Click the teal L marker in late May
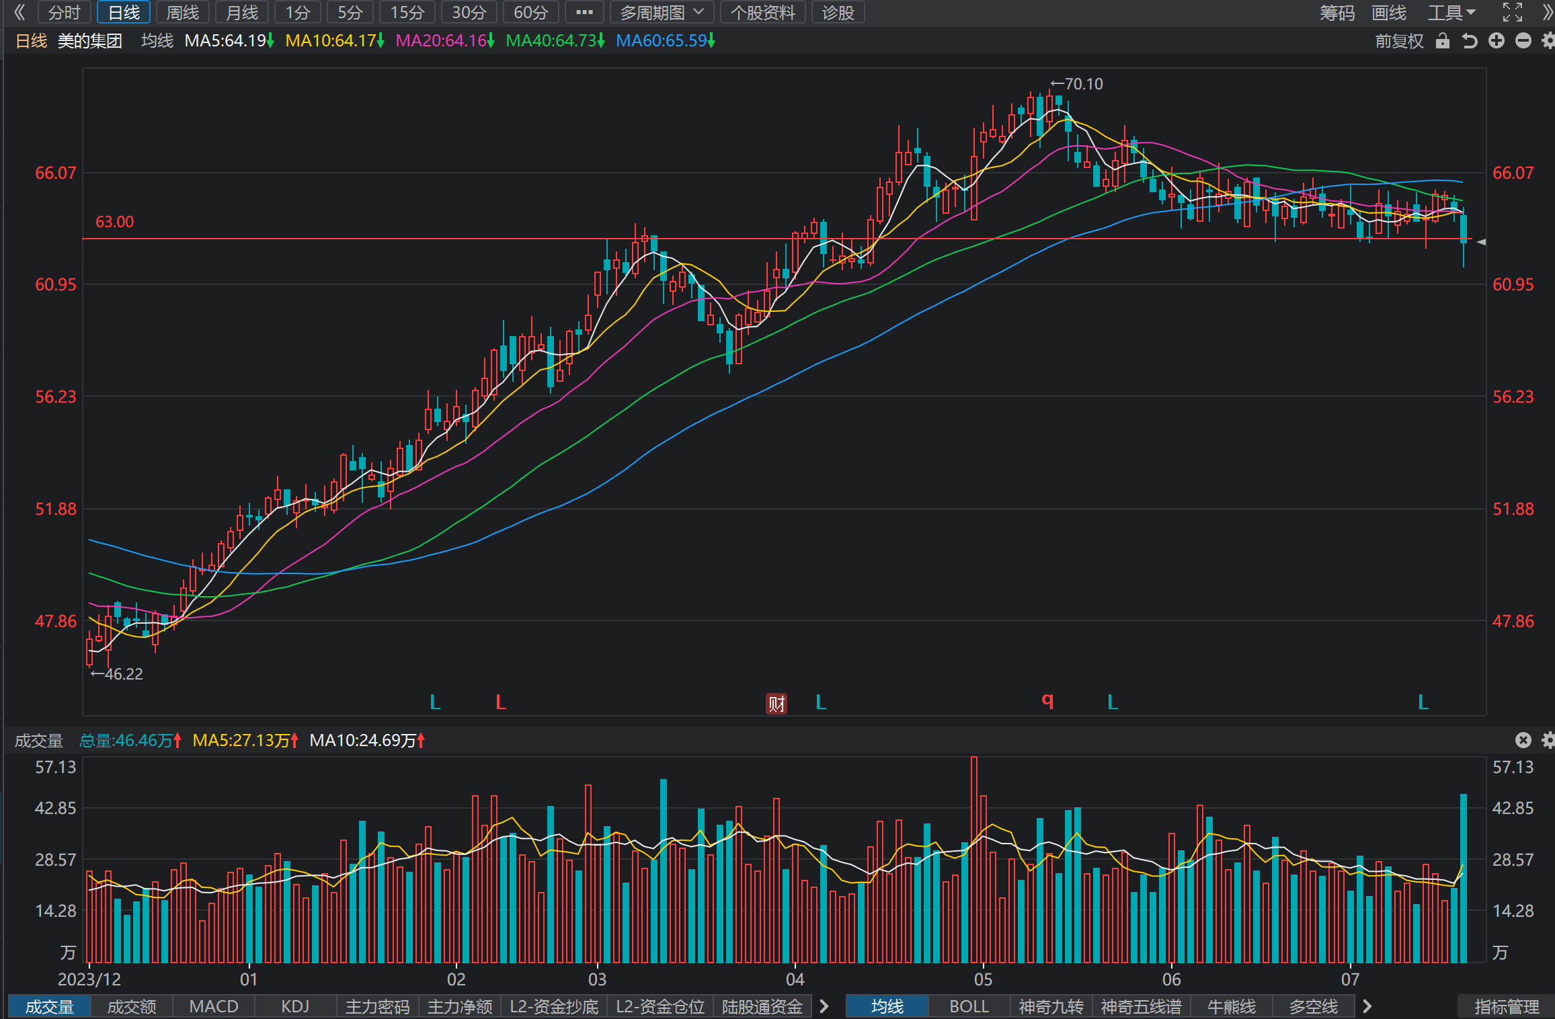This screenshot has height=1019, width=1555. pyautogui.click(x=1113, y=702)
